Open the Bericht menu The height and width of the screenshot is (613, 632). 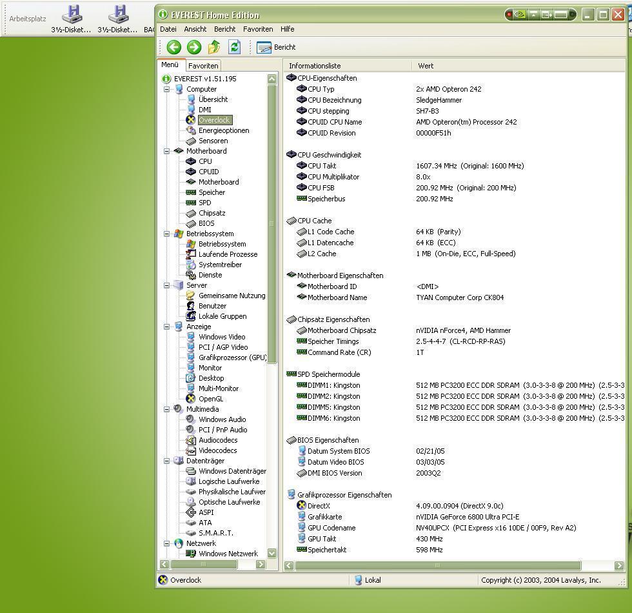pos(224,29)
